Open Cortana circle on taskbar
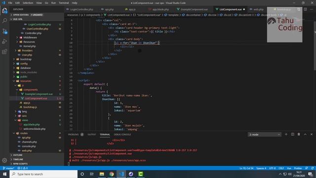This screenshot has width=316, height=178. (x=82, y=174)
